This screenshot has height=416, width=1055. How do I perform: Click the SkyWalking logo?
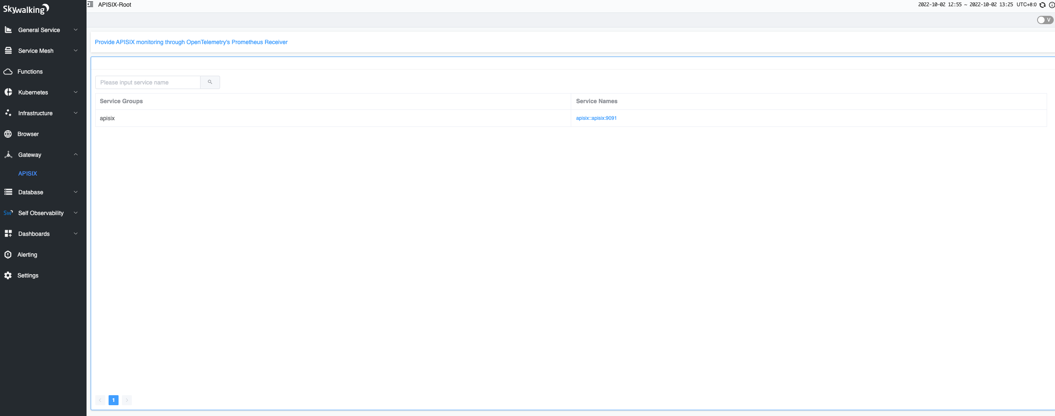click(x=26, y=9)
